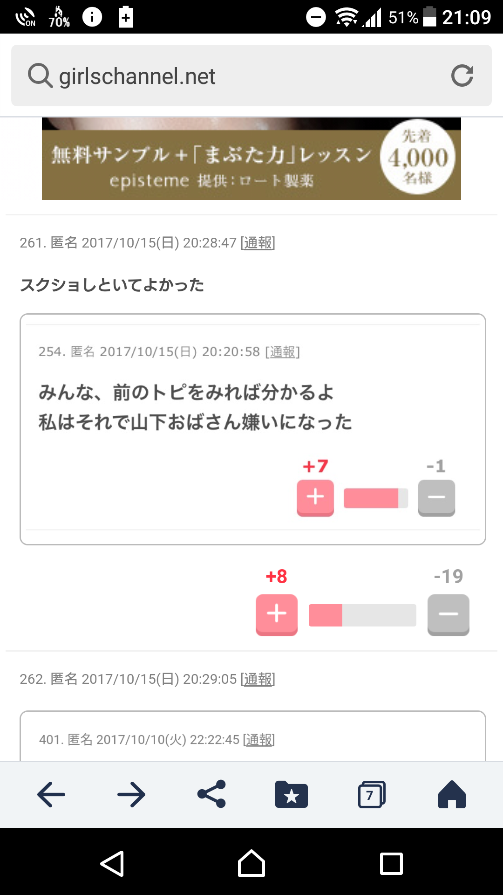Downvote quoted comment 254 minus button
The height and width of the screenshot is (895, 503).
click(x=436, y=498)
